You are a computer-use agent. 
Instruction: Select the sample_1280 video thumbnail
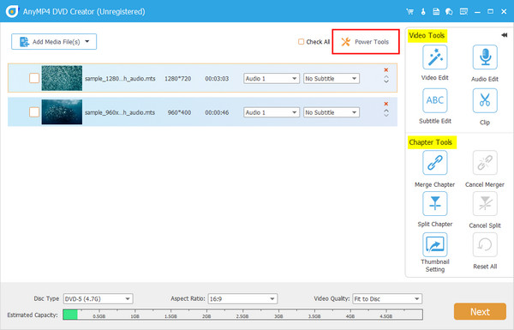click(62, 78)
